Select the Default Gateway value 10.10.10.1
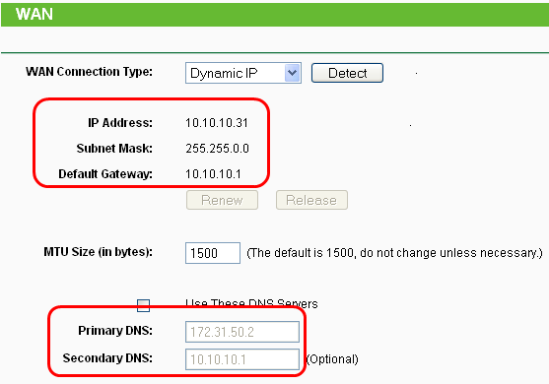 coord(213,174)
